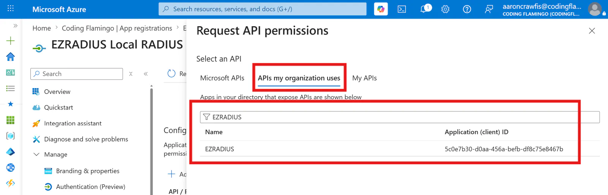Click the resource menu scrollbar

(151, 141)
